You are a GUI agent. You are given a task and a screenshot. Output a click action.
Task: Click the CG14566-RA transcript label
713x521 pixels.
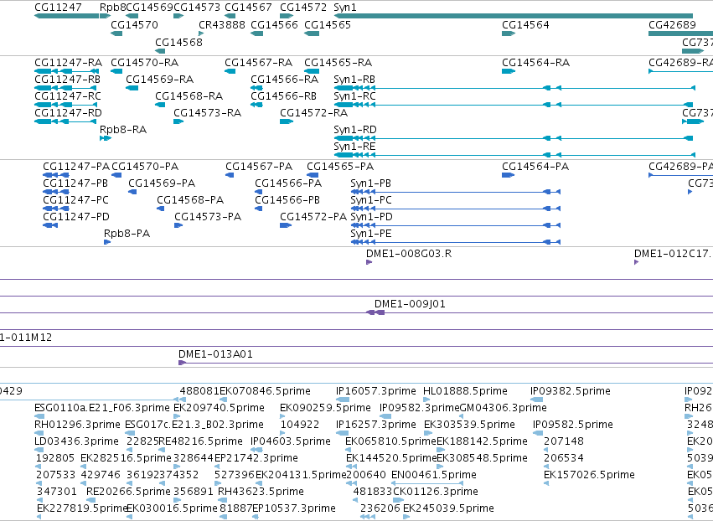(x=285, y=80)
